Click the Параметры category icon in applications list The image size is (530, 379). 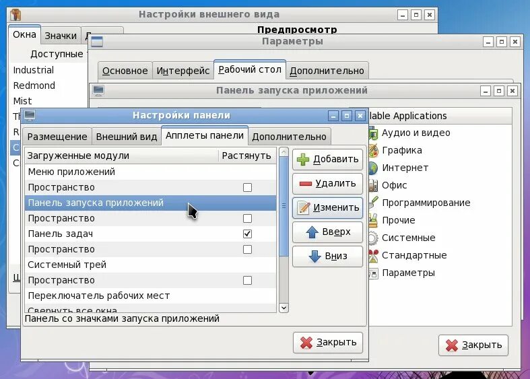(x=373, y=273)
